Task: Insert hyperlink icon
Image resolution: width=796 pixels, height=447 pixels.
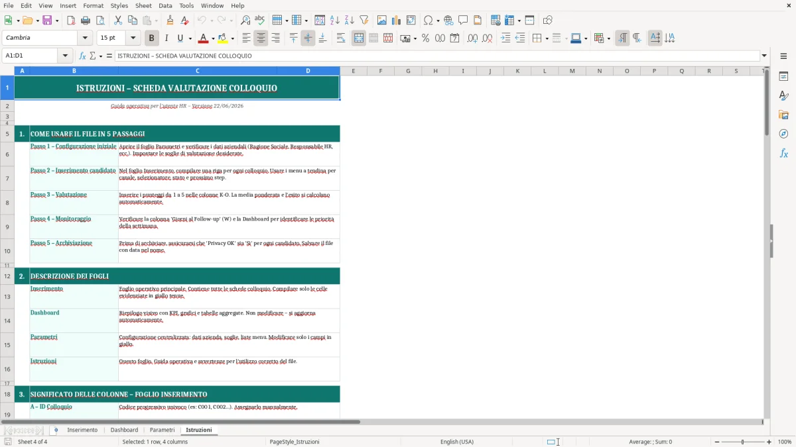Action: click(448, 20)
